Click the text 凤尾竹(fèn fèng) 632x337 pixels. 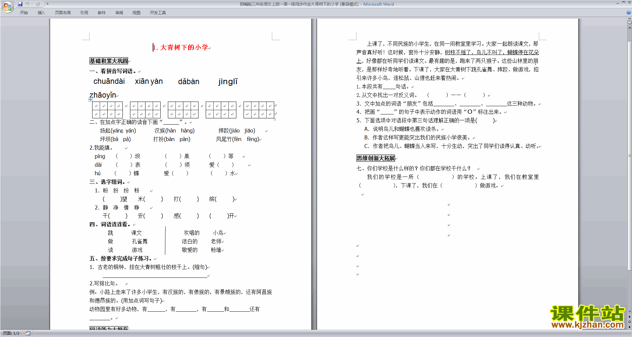(238, 139)
